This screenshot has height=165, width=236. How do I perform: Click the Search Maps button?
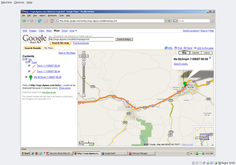[124, 39]
